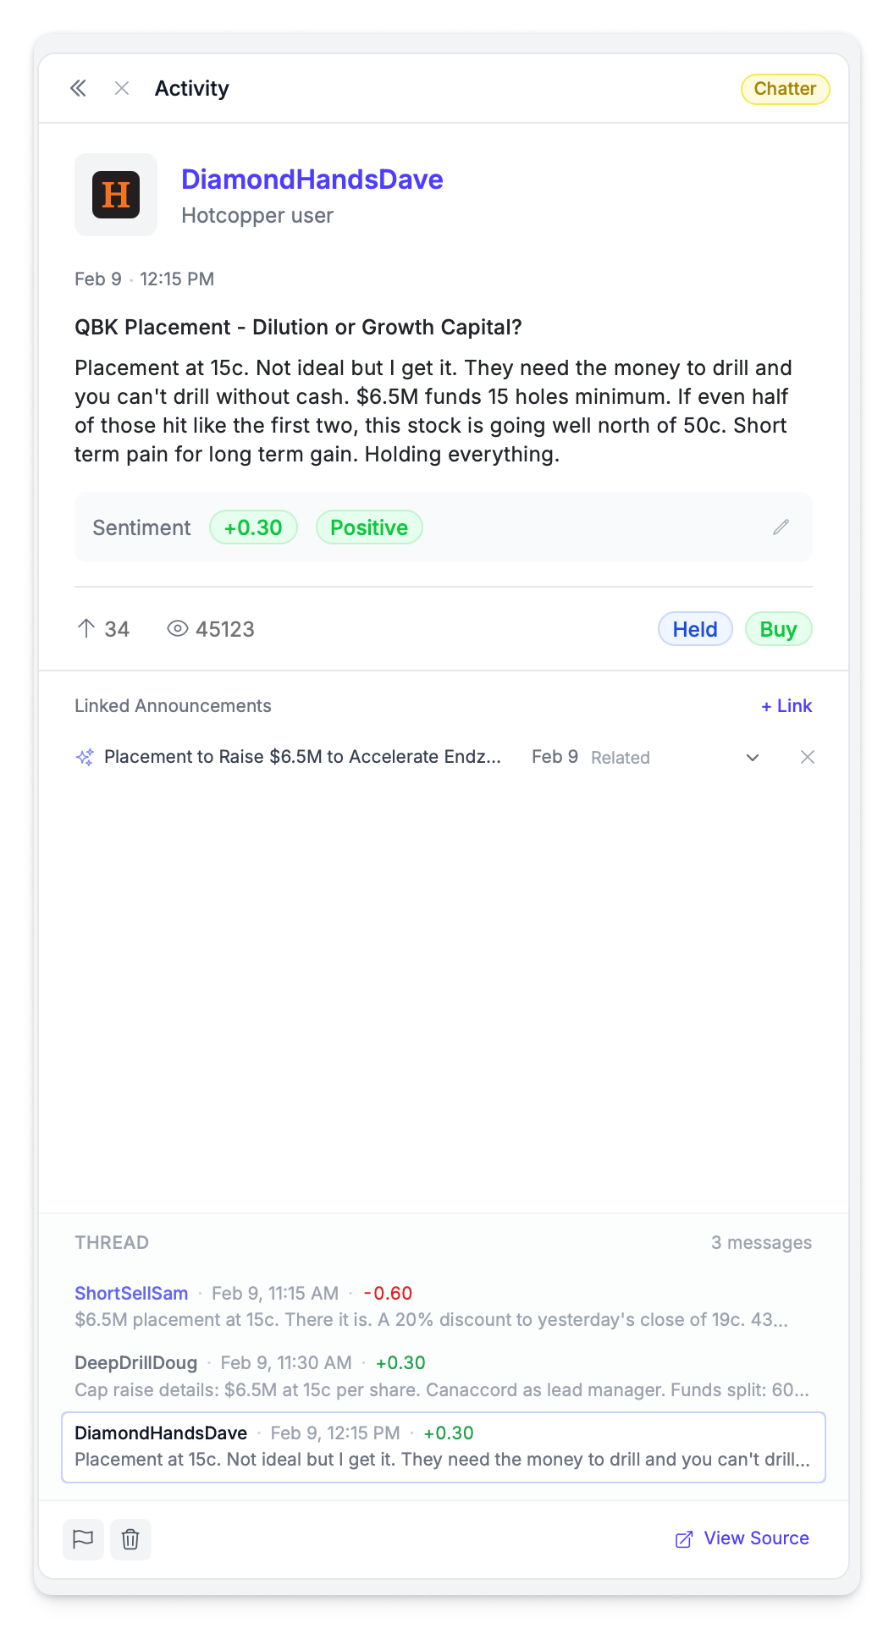Image resolution: width=894 pixels, height=1629 pixels.
Task: Click the views eye icon
Action: point(177,628)
